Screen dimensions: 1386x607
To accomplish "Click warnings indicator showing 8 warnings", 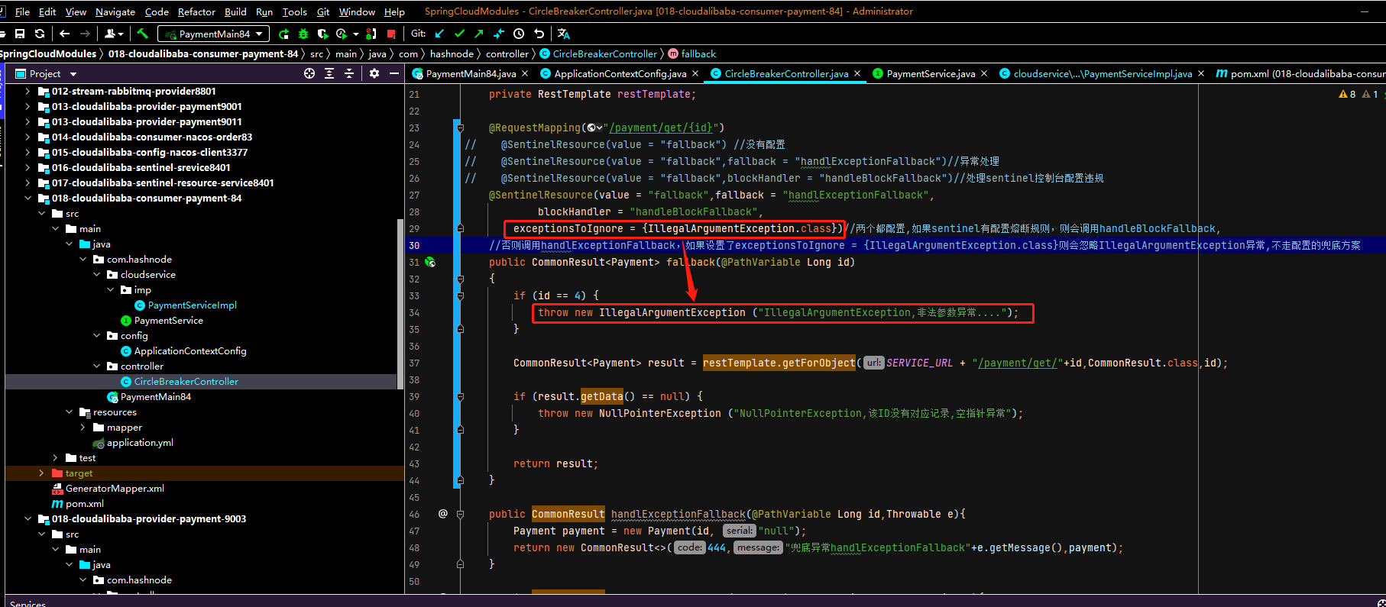I will point(1347,94).
